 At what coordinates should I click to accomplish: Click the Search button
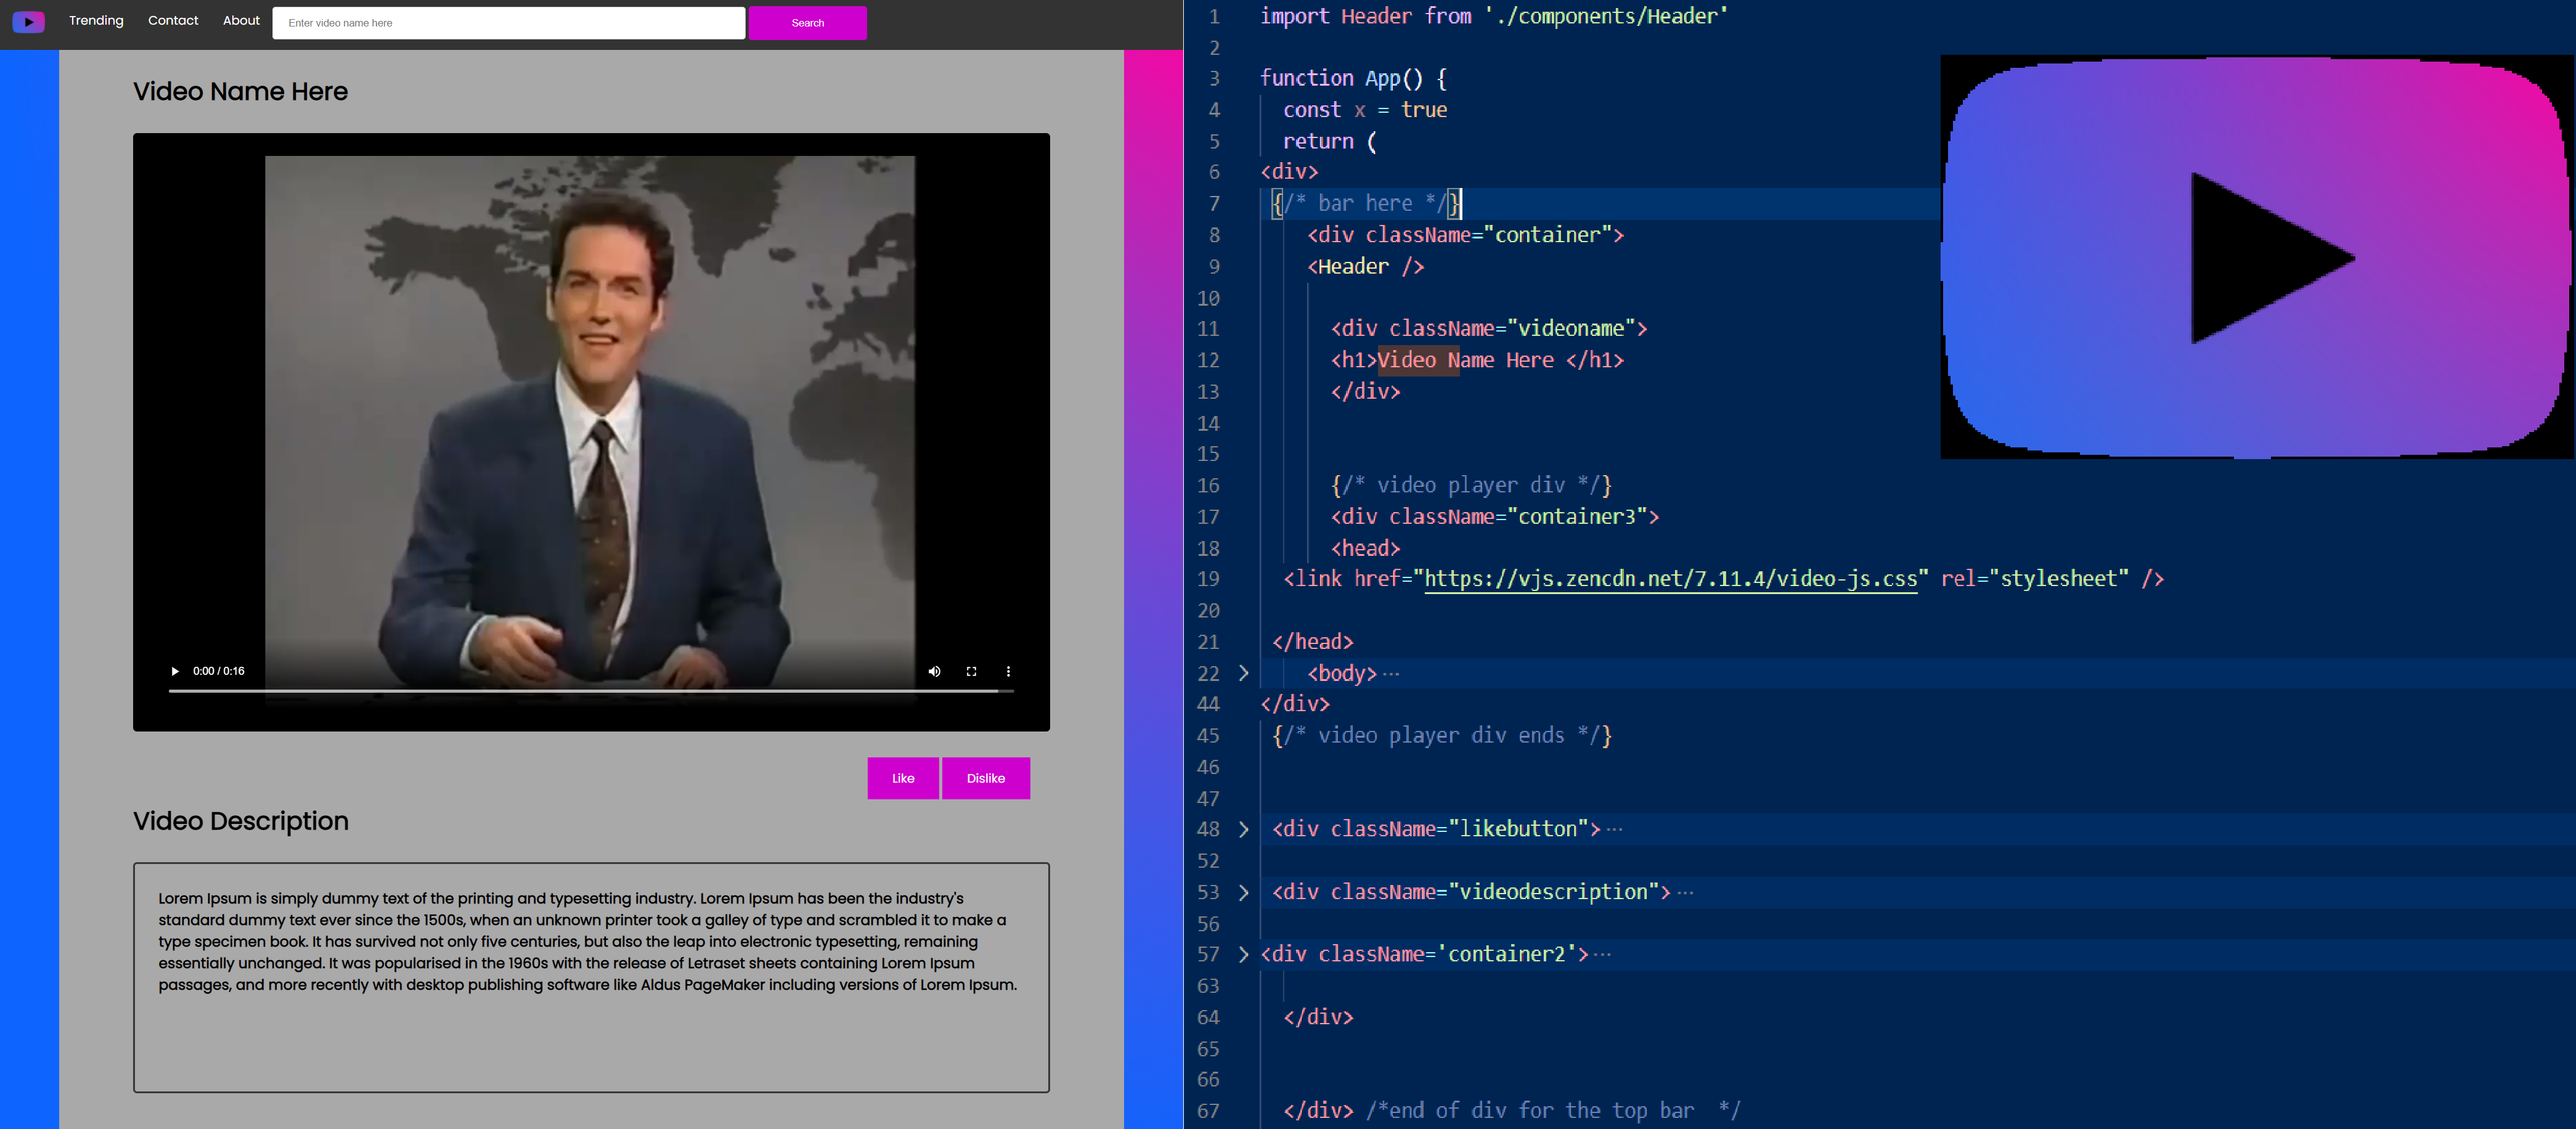(x=808, y=23)
